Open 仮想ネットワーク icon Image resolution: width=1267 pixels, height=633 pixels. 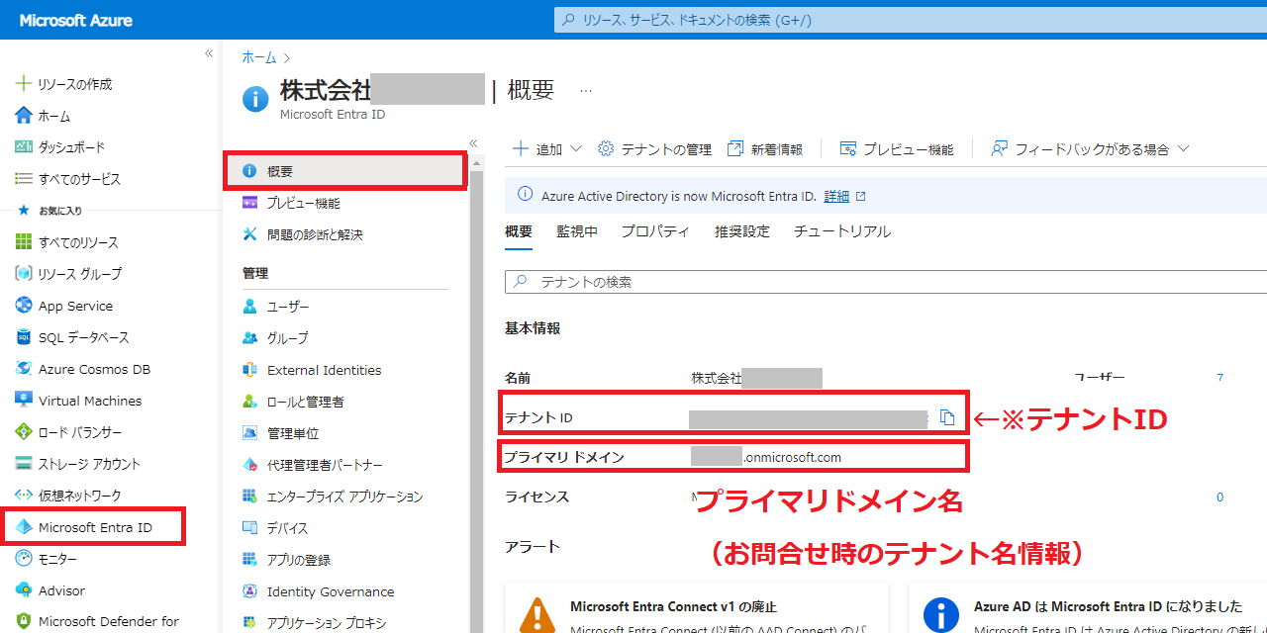[24, 496]
